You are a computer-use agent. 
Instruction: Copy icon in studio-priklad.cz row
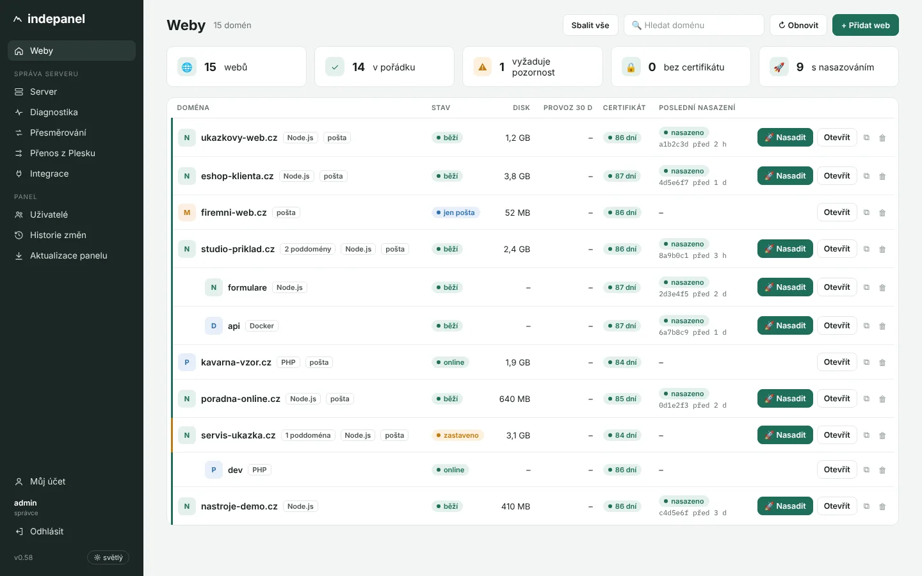866,249
